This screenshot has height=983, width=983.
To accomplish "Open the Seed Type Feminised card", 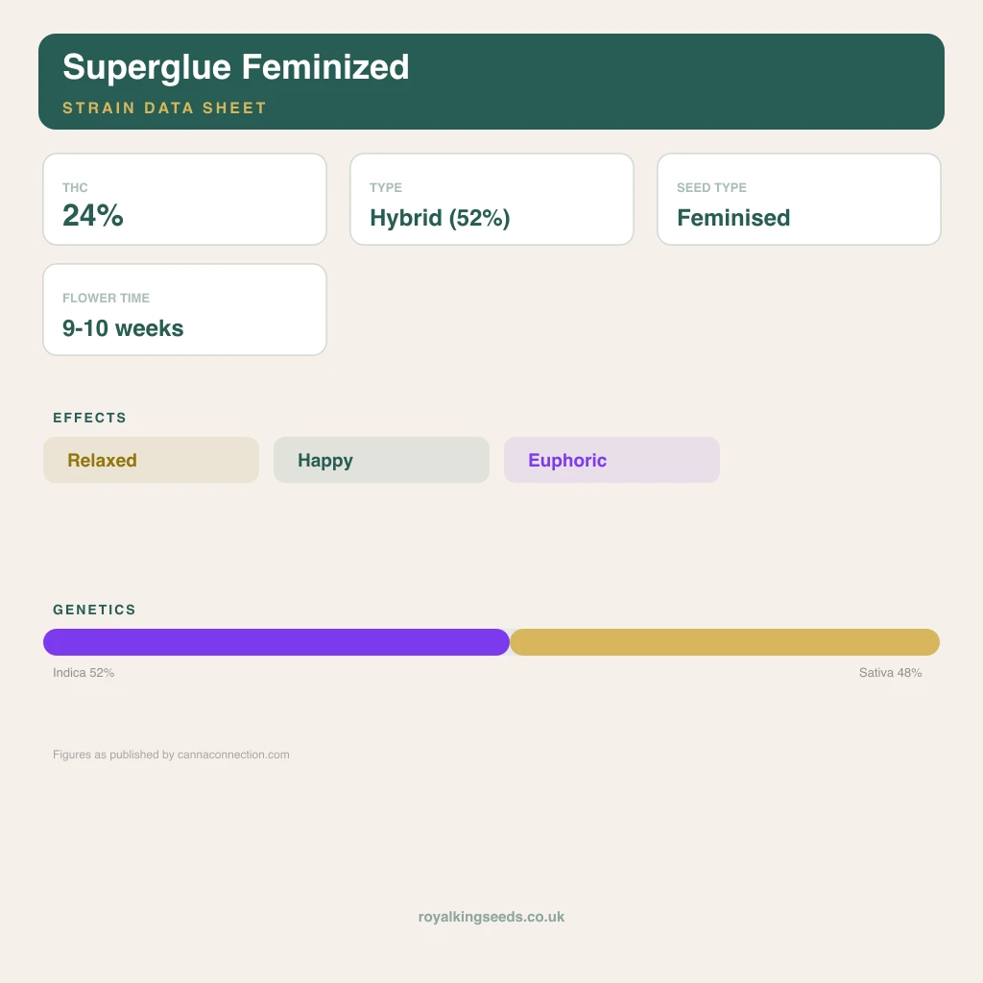I will (x=799, y=200).
